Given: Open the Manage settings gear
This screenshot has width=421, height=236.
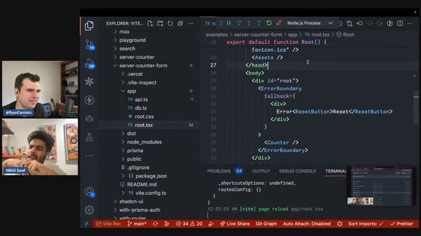Looking at the screenshot, I should [x=89, y=210].
